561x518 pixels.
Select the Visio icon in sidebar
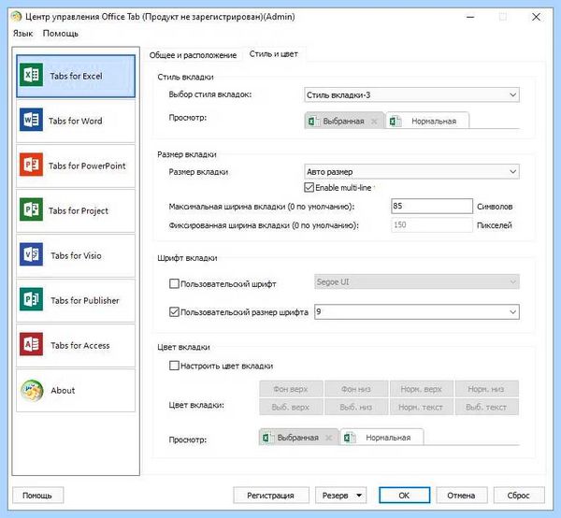pos(32,254)
